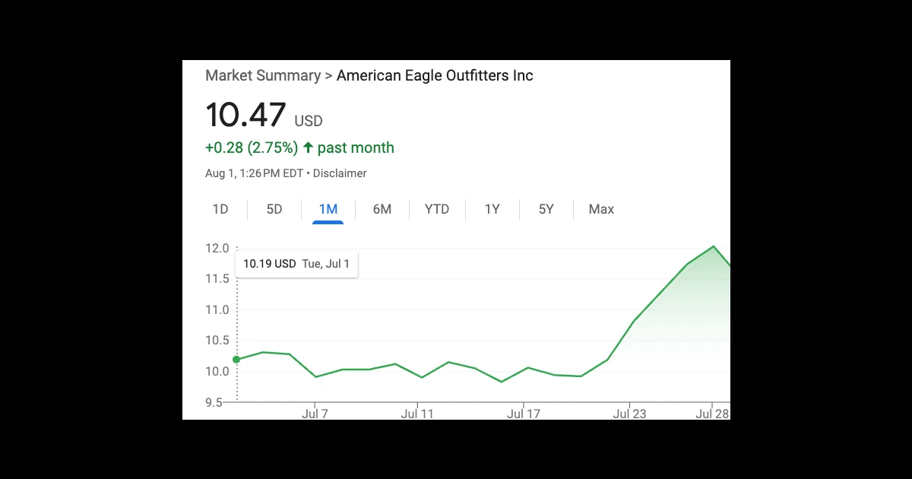
Task: Click the 10.47 current price value
Action: [x=245, y=115]
